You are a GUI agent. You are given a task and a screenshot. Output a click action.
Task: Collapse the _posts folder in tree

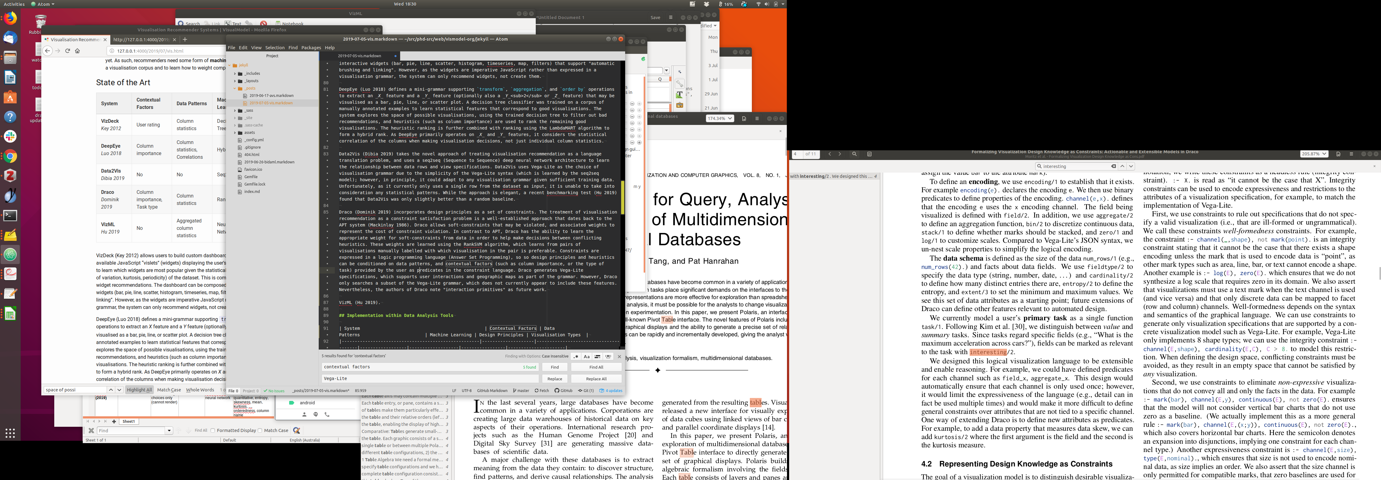tap(235, 88)
